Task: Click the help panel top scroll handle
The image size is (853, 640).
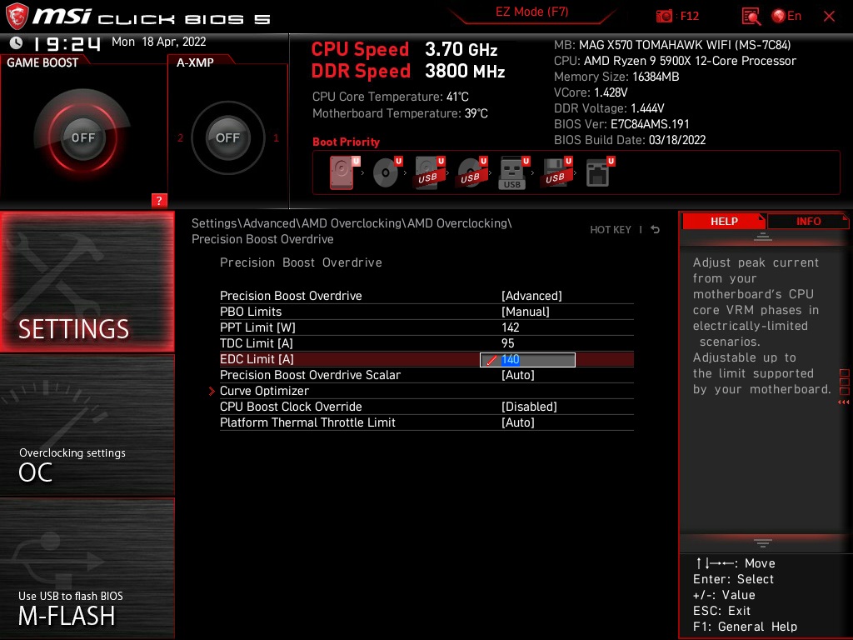Action: 763,236
